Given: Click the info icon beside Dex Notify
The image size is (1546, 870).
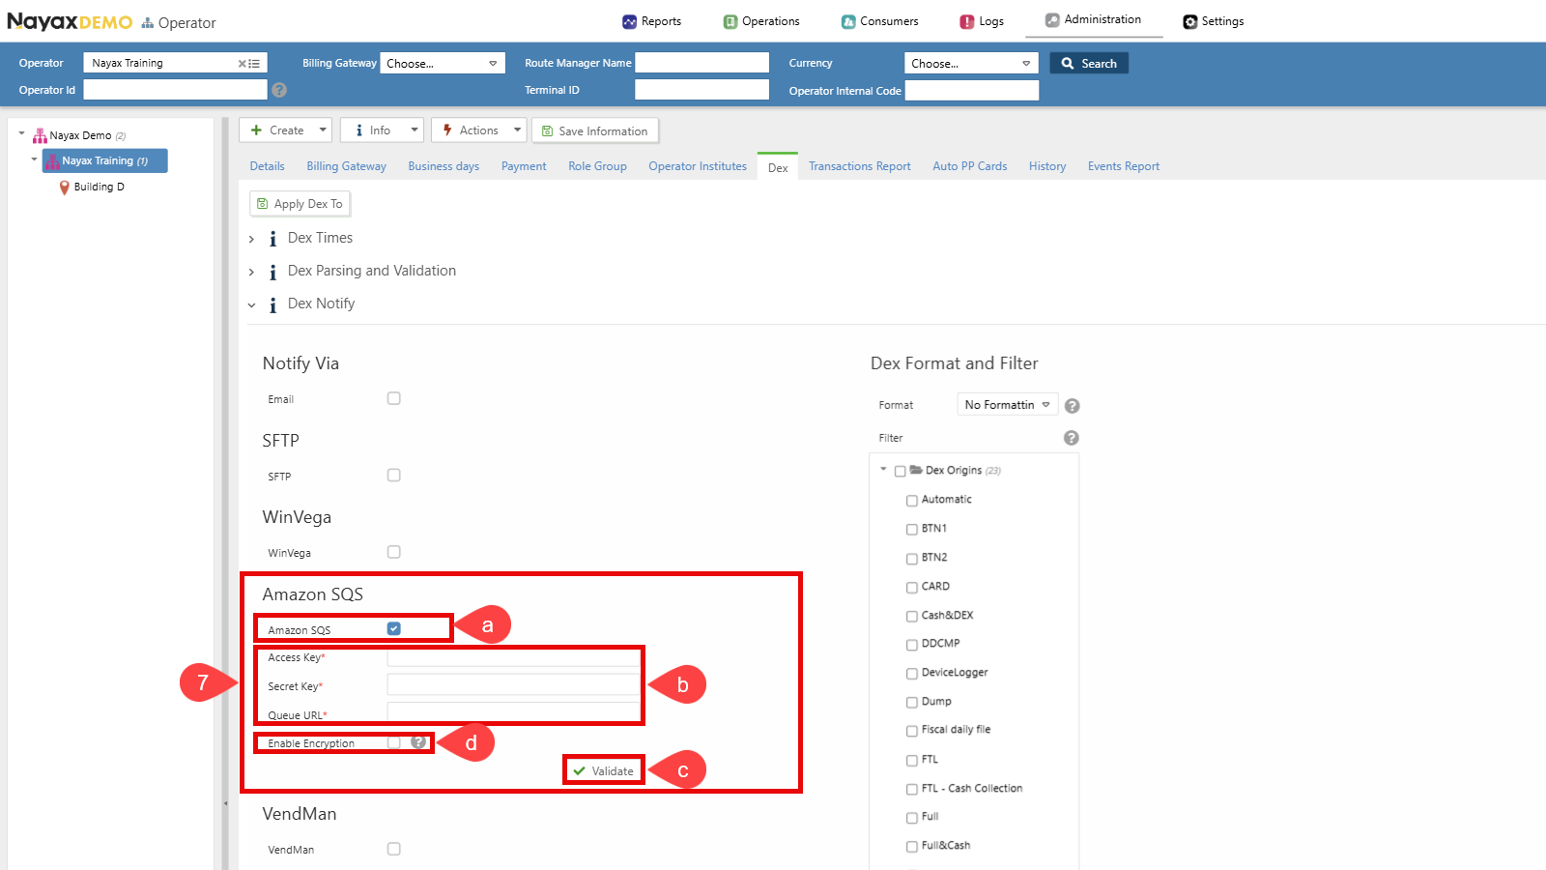Looking at the screenshot, I should click(272, 304).
